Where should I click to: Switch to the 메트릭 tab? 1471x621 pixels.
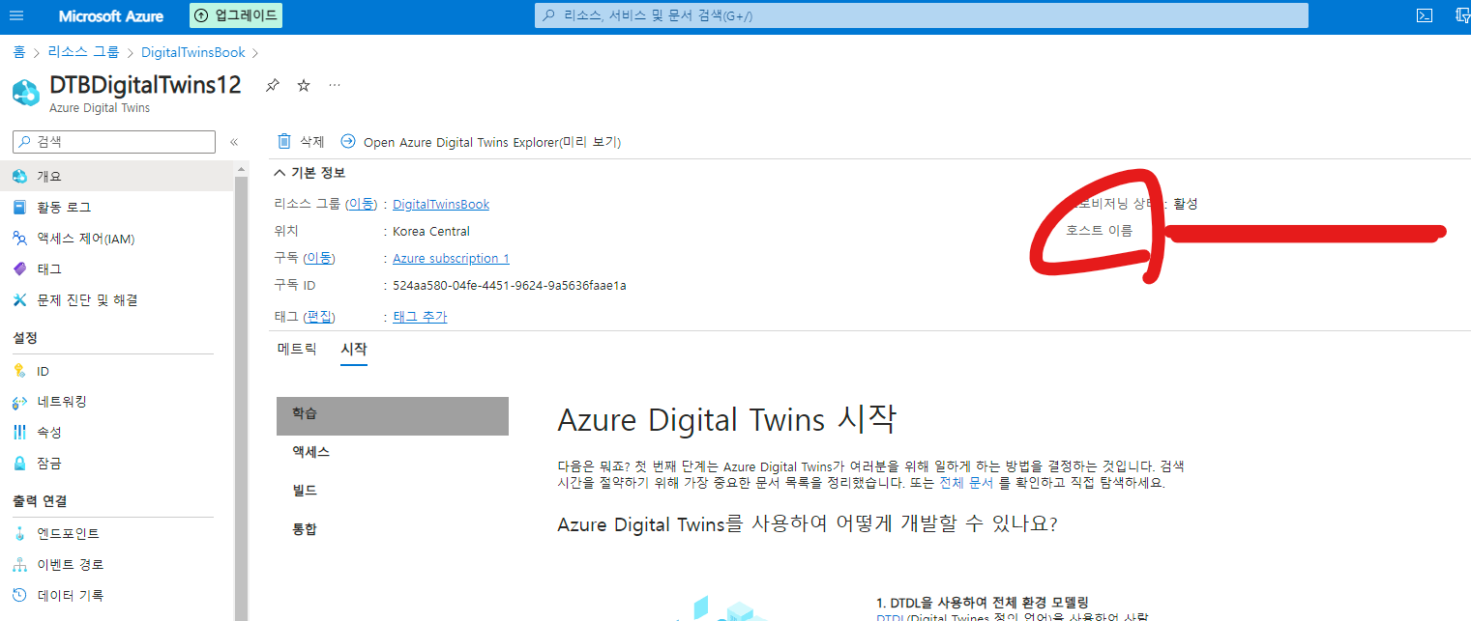(297, 349)
